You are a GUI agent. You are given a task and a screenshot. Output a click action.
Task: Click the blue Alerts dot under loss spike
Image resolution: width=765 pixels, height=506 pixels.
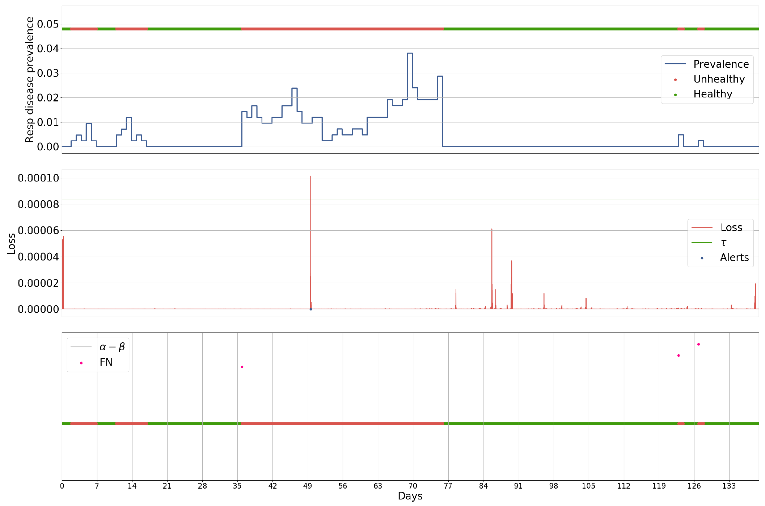pyautogui.click(x=310, y=309)
